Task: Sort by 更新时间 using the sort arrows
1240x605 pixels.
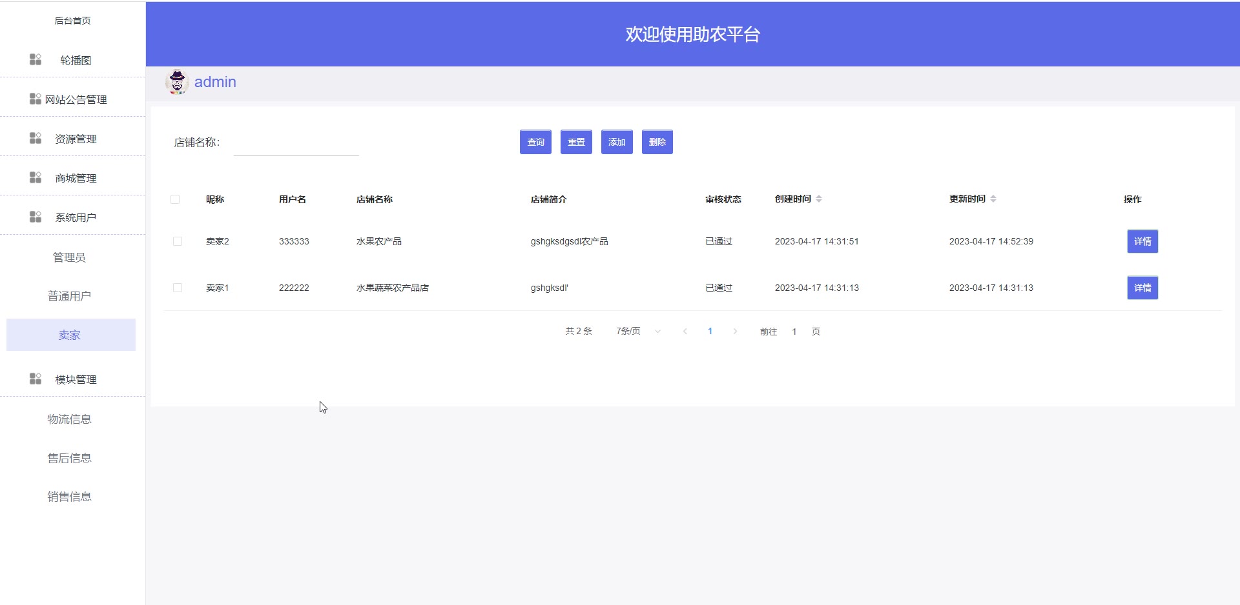Action: 993,199
